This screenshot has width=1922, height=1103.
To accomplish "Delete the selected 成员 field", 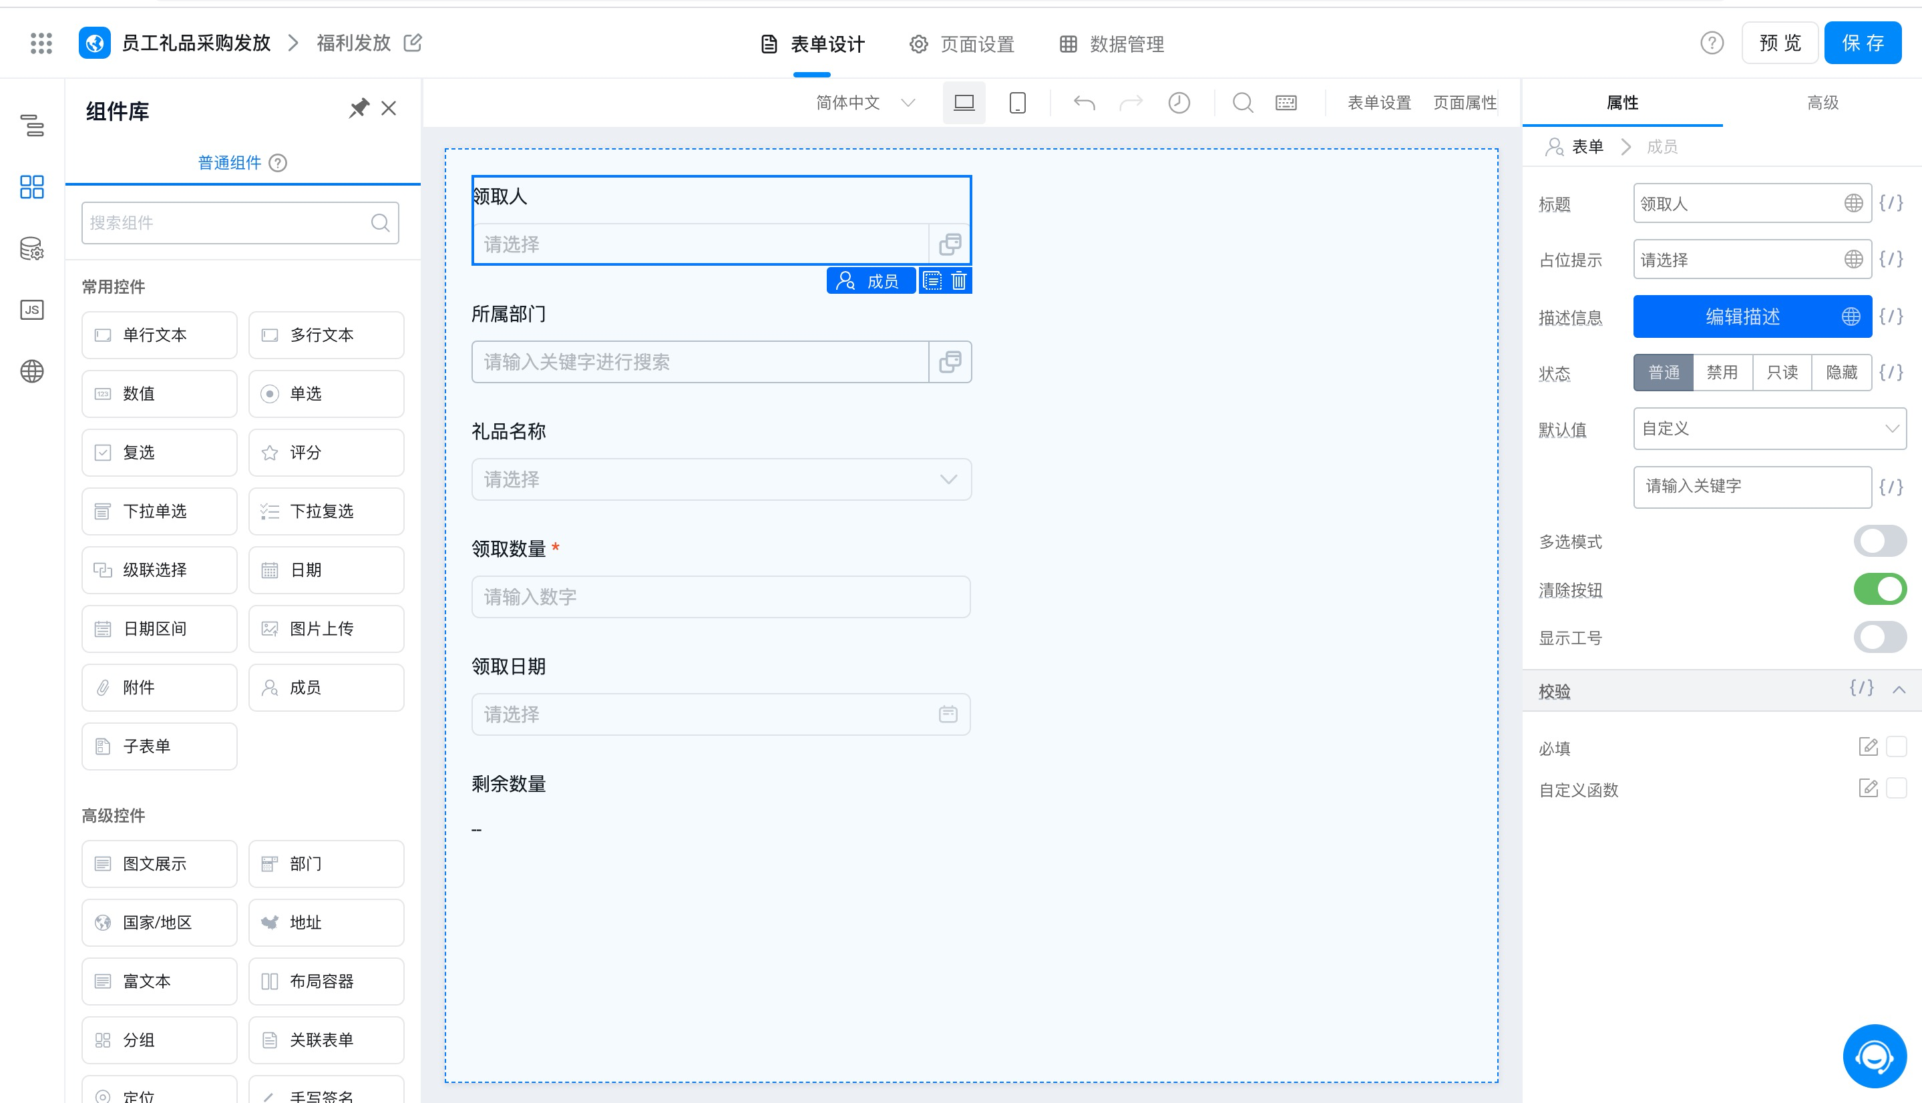I will (x=959, y=281).
